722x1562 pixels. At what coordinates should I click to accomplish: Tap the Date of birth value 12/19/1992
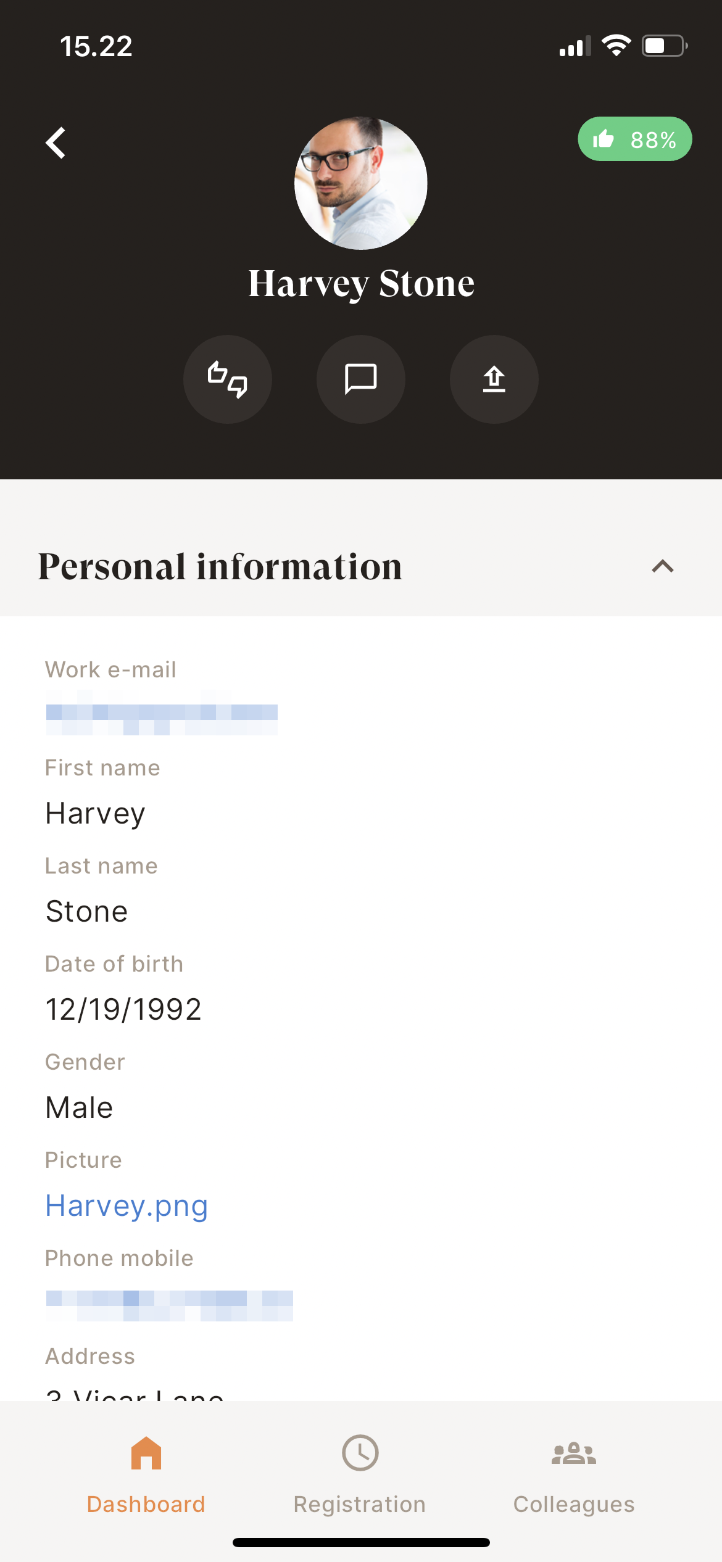123,1010
